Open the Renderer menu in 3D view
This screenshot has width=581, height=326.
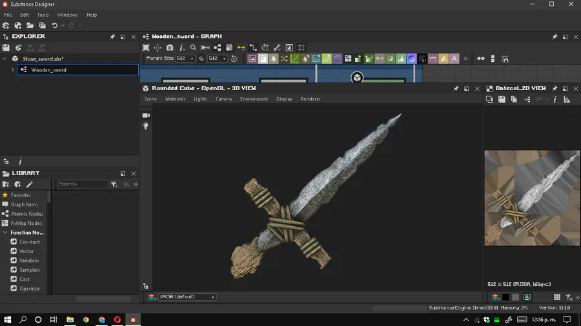pos(311,99)
